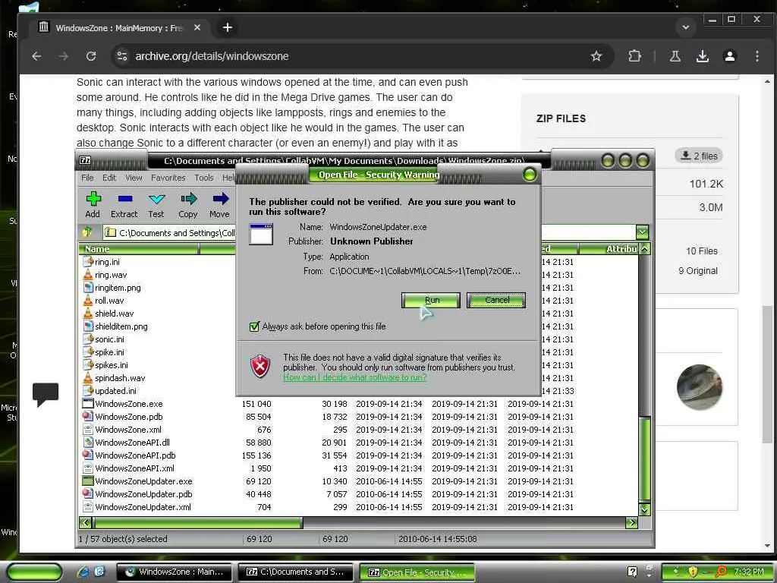Switch to WindowsZone : Main taskbar button
This screenshot has height=583, width=777.
tap(175, 572)
